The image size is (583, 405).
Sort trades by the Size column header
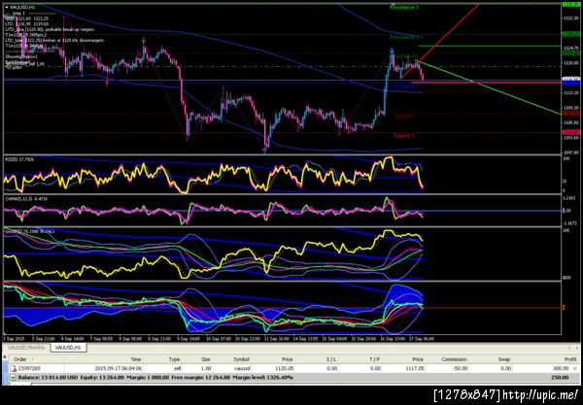click(206, 359)
